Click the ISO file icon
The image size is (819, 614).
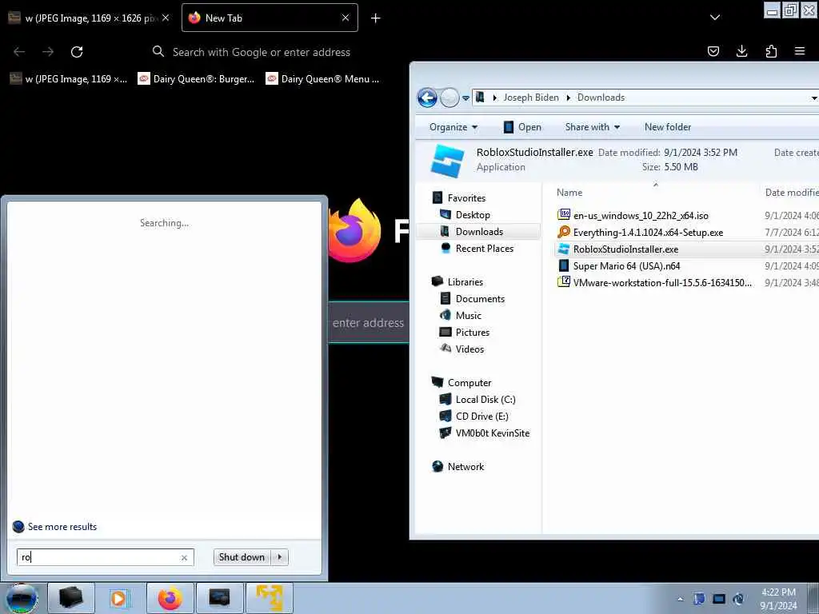564,214
